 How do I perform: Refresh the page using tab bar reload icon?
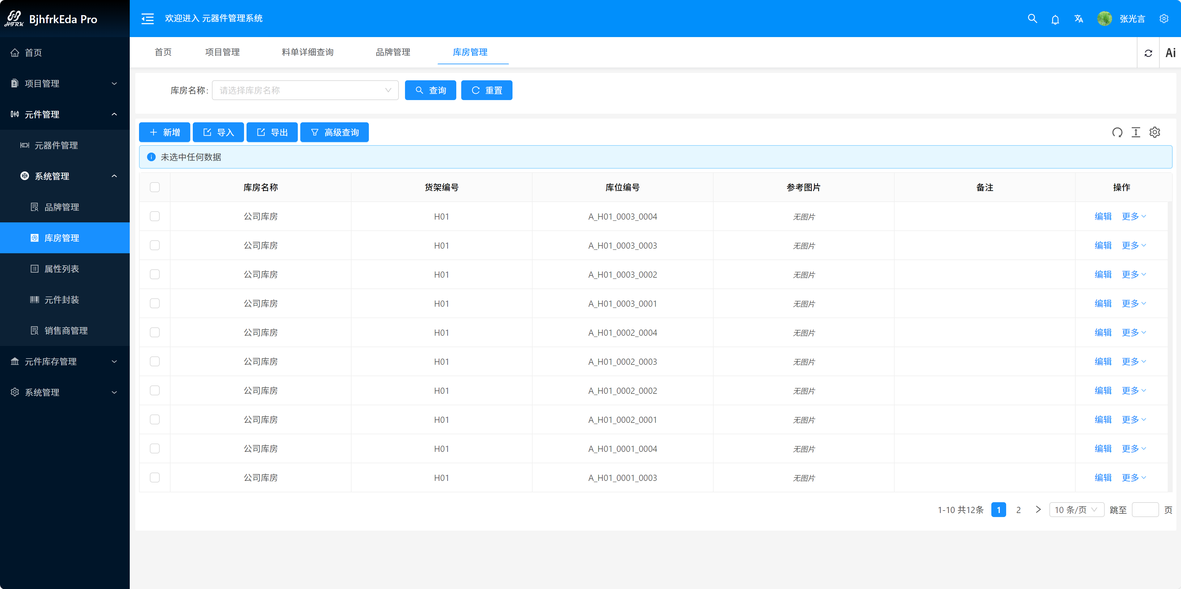(x=1148, y=53)
